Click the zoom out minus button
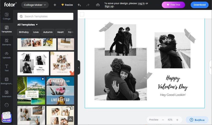Screen dimensions: 212x125 [x=163, y=120]
